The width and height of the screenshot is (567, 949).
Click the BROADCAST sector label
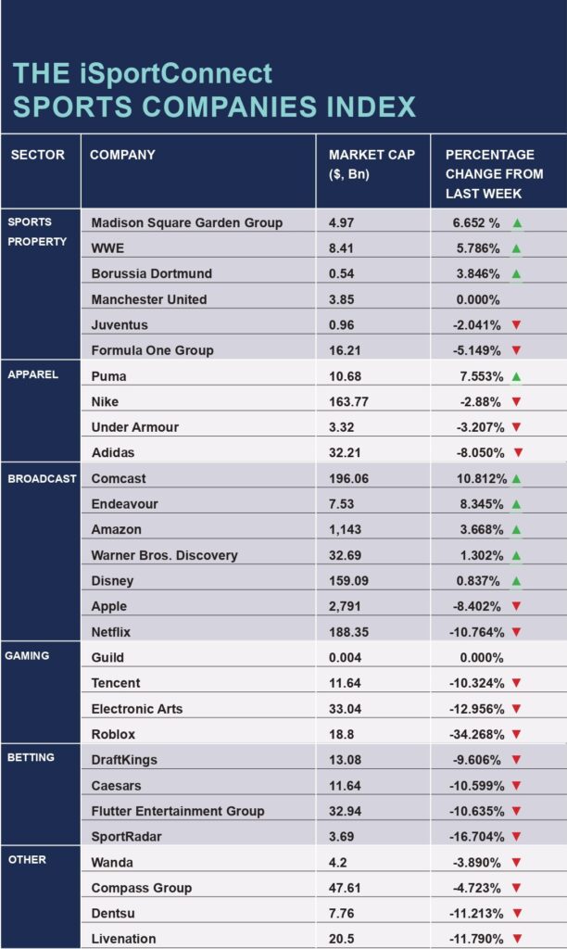(42, 479)
